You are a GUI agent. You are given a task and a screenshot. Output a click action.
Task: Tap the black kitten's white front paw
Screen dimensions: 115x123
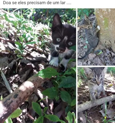[54, 63]
